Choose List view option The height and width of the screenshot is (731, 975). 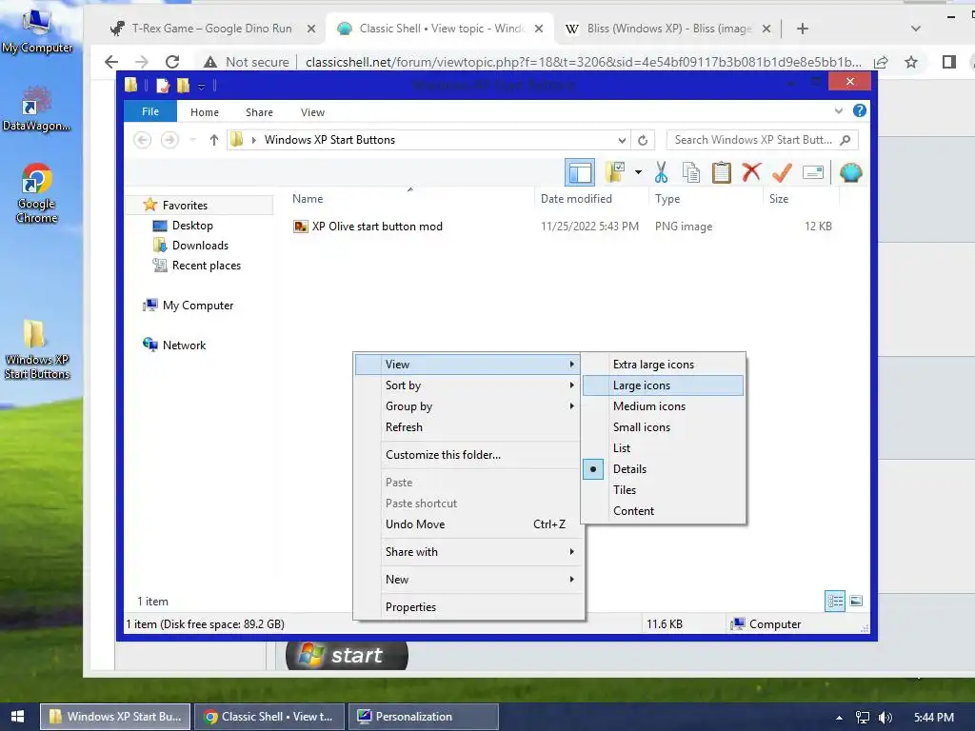663,448
